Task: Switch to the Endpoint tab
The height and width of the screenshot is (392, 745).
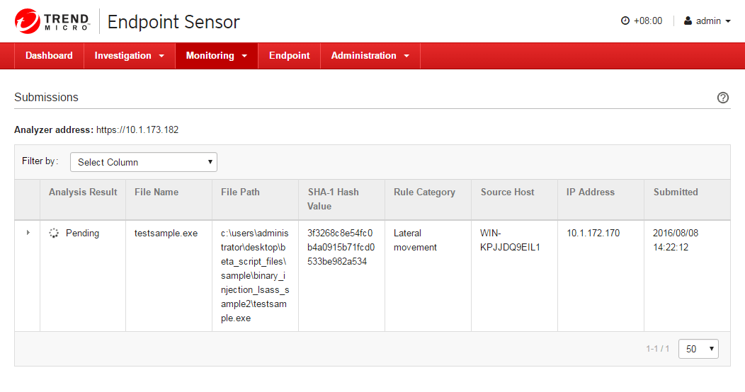Action: 289,56
